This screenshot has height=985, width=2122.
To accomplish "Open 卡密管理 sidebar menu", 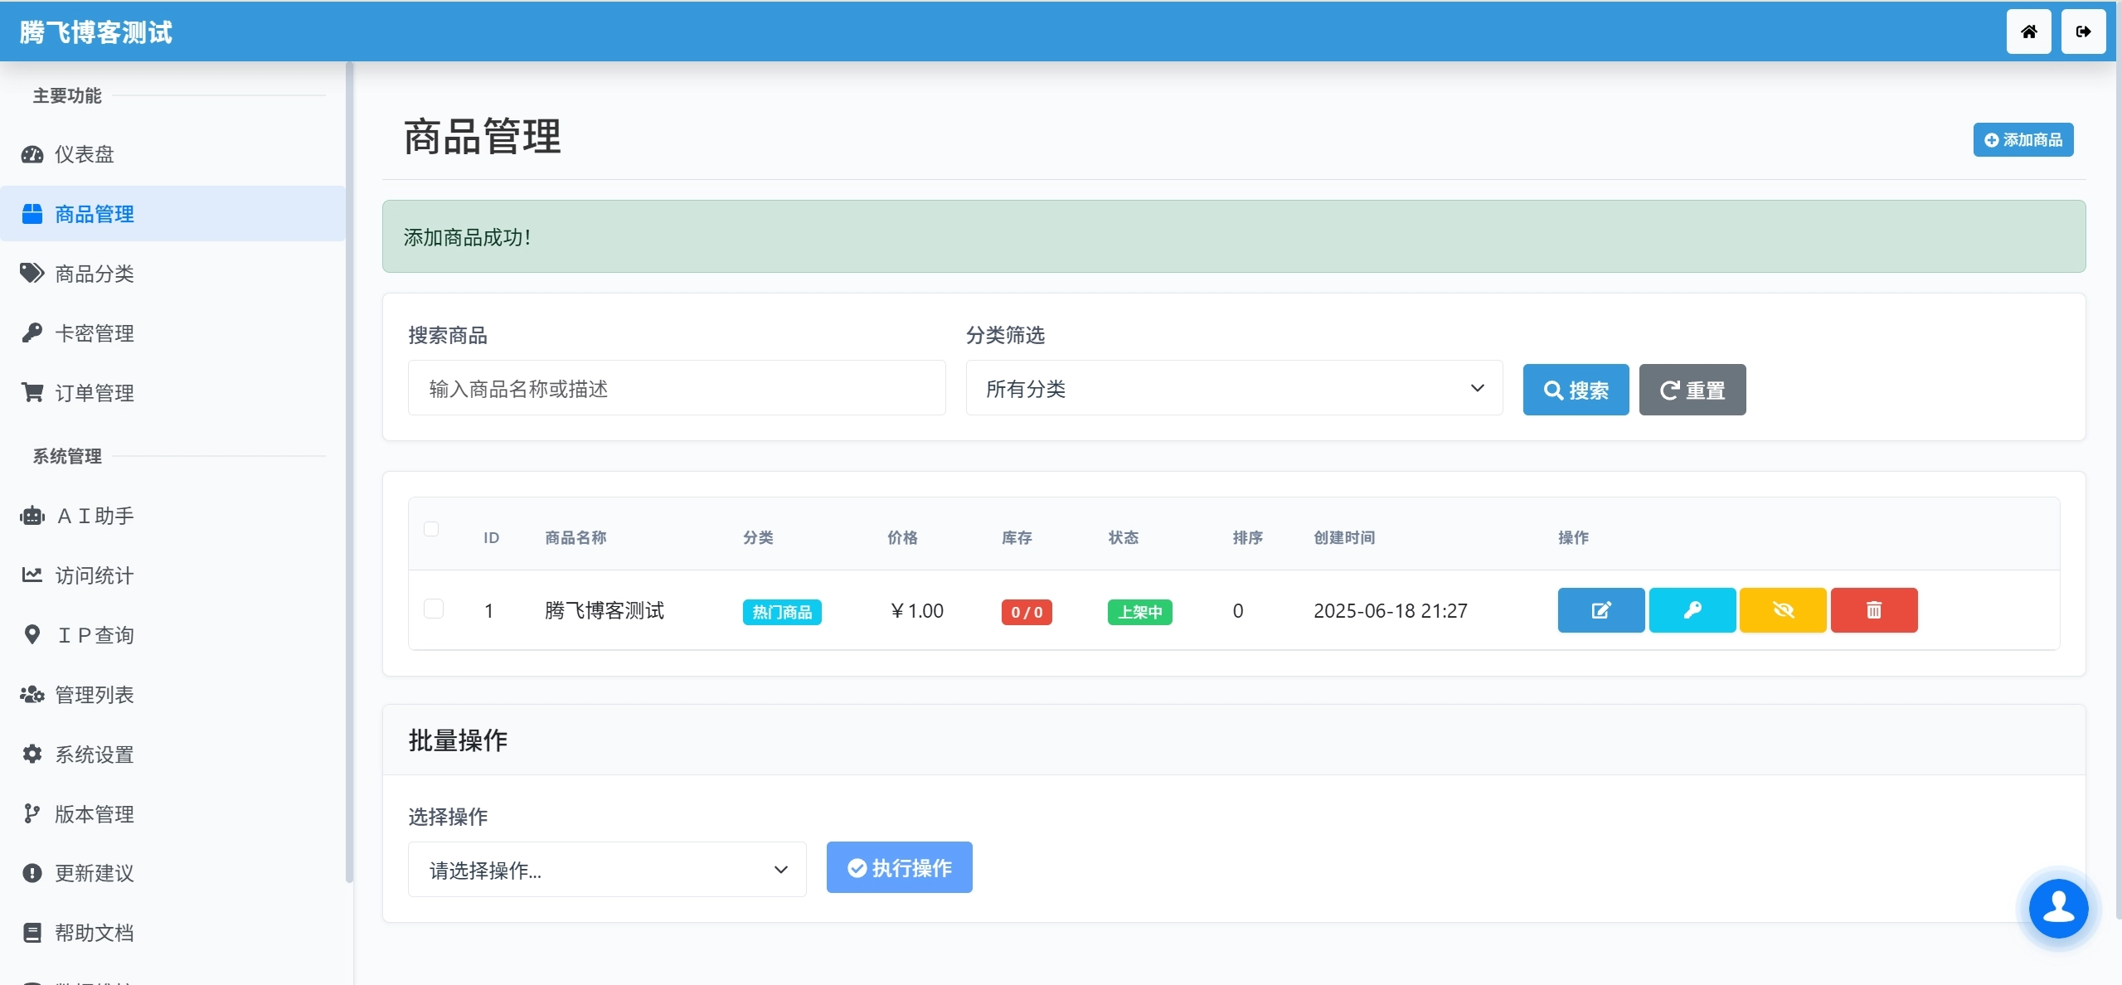I will (x=172, y=333).
